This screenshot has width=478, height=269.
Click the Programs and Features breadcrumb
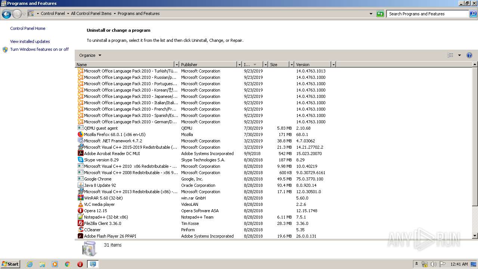[x=139, y=13]
